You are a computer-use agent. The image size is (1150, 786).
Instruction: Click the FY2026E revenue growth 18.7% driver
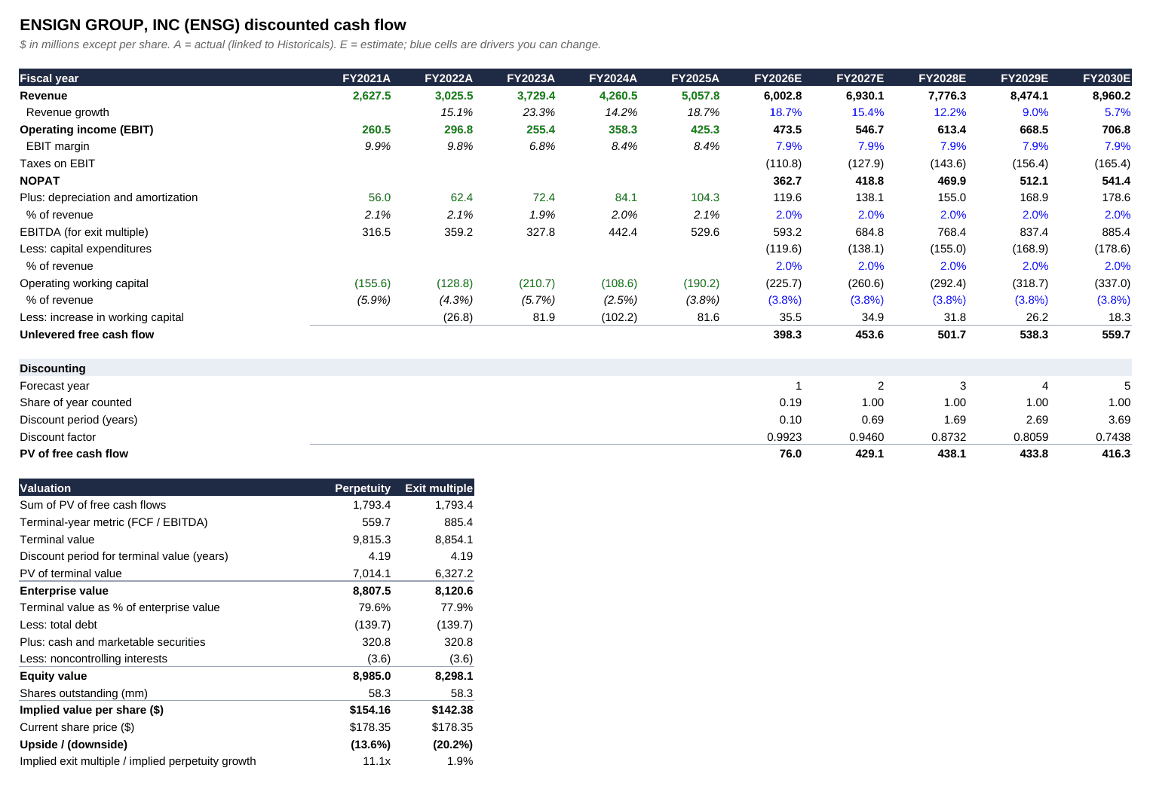pyautogui.click(x=785, y=112)
